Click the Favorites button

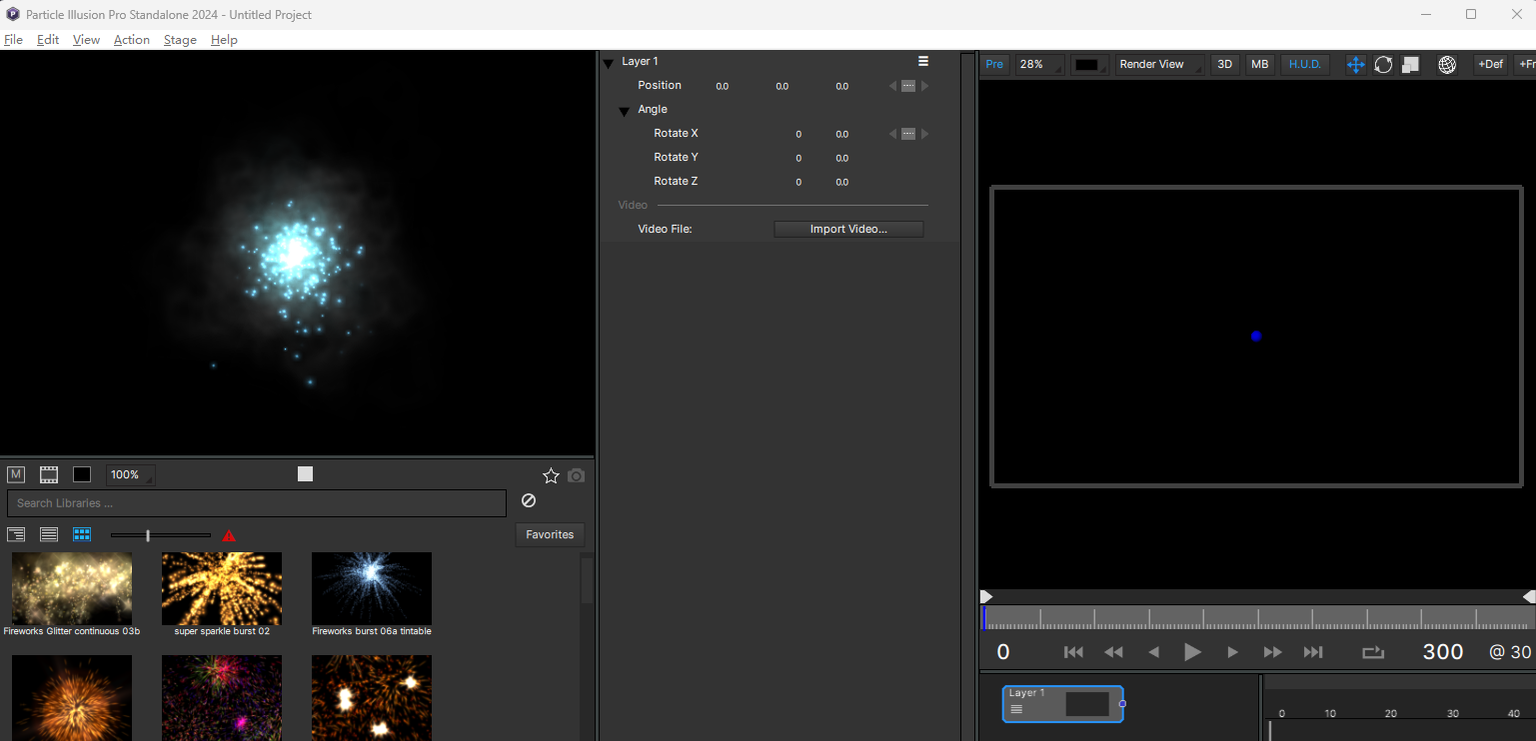[550, 534]
